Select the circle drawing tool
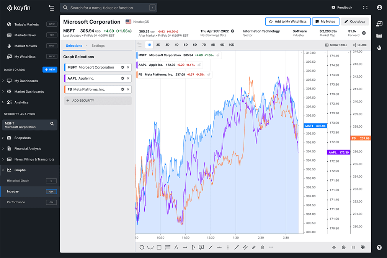The width and height of the screenshot is (387, 258). 142,247
